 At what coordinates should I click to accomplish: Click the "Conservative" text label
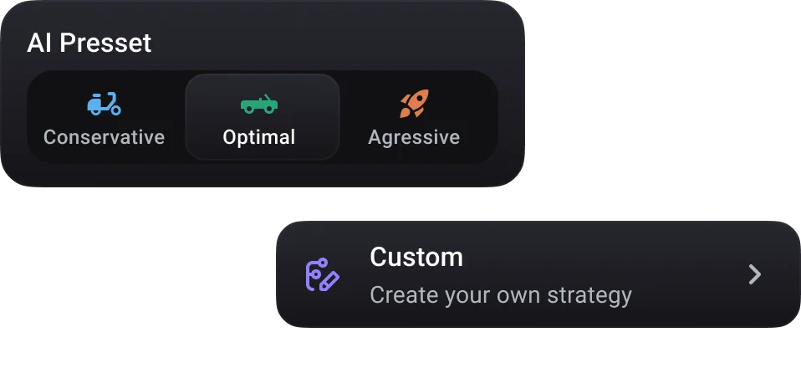tap(105, 137)
